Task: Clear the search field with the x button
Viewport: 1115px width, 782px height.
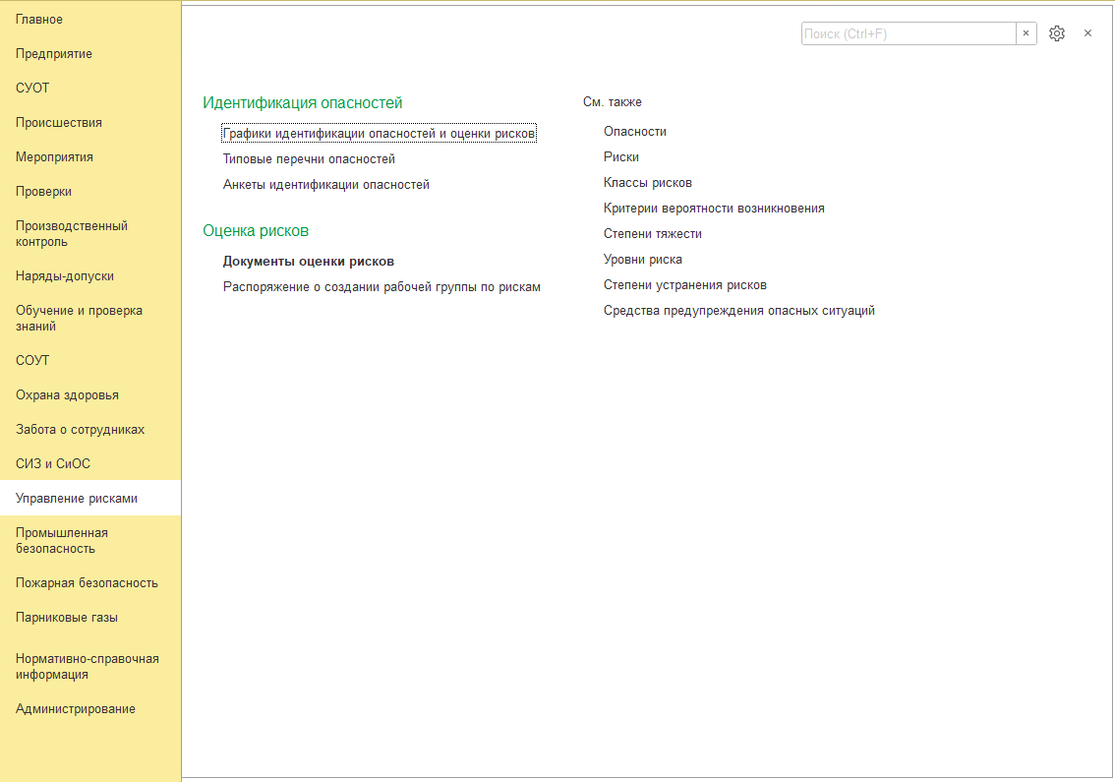Action: 1027,33
